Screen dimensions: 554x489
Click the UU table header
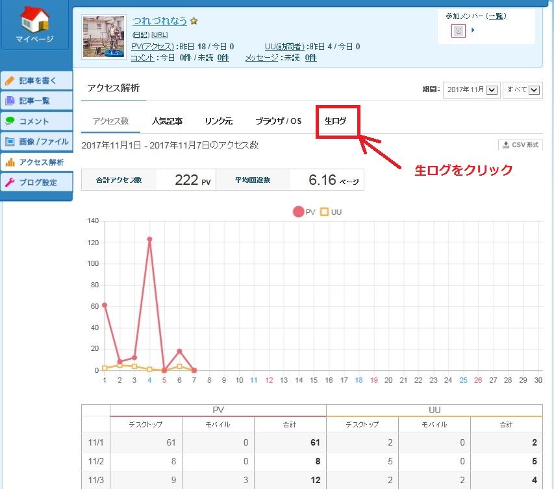(x=434, y=410)
